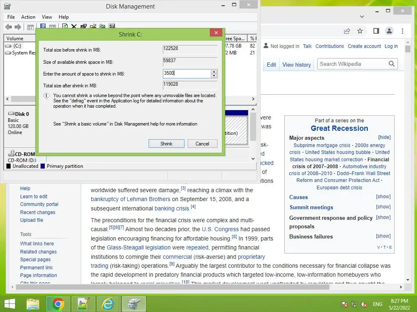Click the network tray icon
417x312 pixels.
pos(354,304)
